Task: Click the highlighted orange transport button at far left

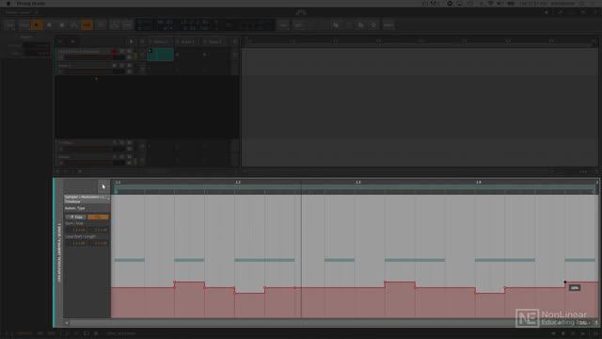Action: point(37,25)
